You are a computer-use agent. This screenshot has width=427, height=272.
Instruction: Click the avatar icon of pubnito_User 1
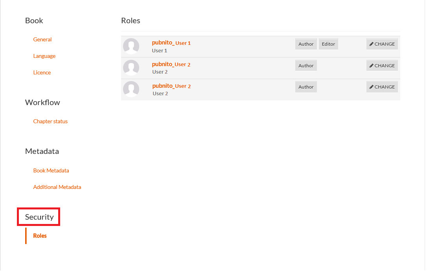click(131, 46)
